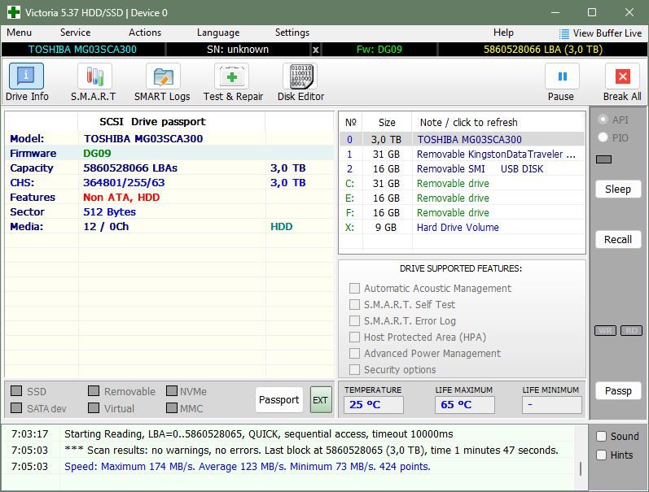Click the Note / click to refresh header
The image size is (649, 492).
(x=468, y=122)
